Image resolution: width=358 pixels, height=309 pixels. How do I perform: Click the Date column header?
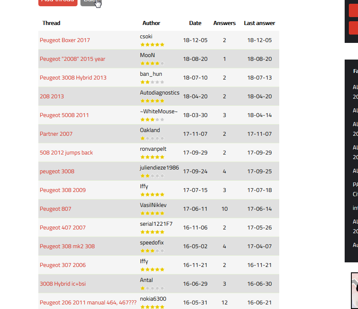pos(195,23)
